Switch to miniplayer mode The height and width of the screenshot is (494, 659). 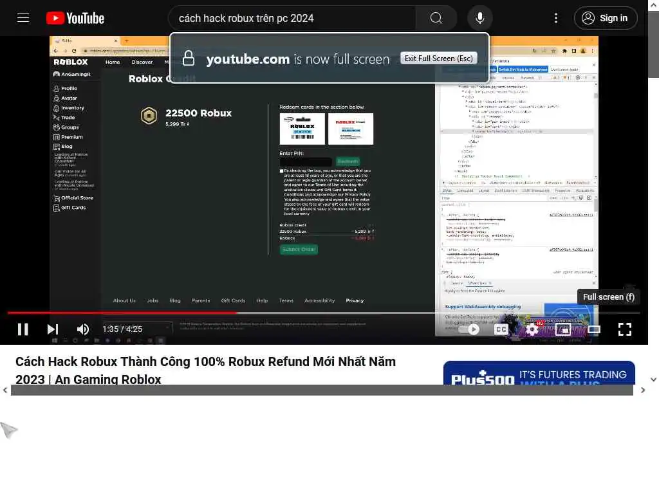click(563, 329)
